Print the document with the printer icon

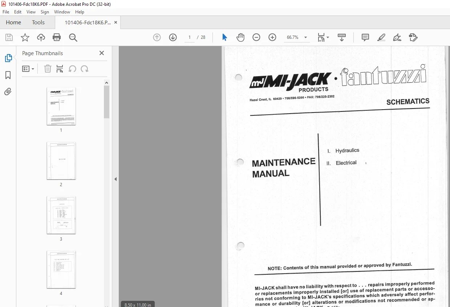[57, 37]
